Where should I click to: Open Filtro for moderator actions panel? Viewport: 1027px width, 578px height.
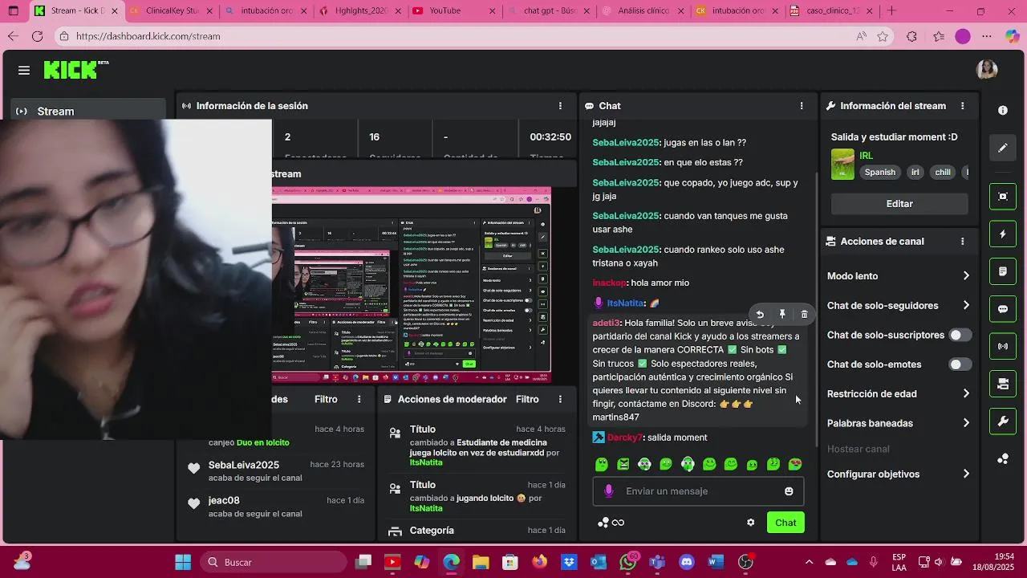click(527, 399)
